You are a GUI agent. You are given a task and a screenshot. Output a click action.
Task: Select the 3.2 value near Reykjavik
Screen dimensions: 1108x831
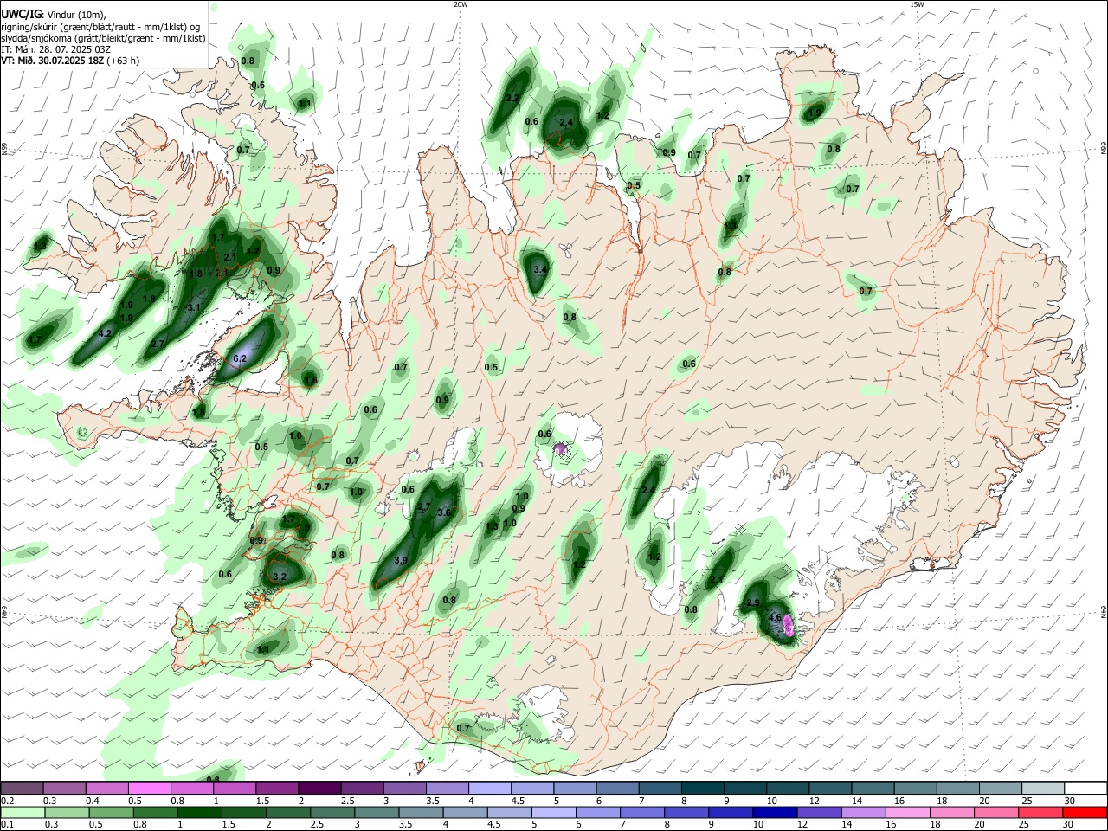pos(280,577)
